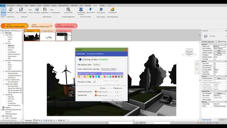Click the Detail Level Medium field
227x128 pixels.
[x=219, y=46]
